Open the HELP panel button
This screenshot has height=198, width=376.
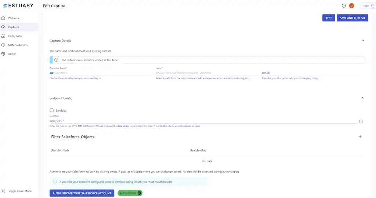click(x=368, y=6)
